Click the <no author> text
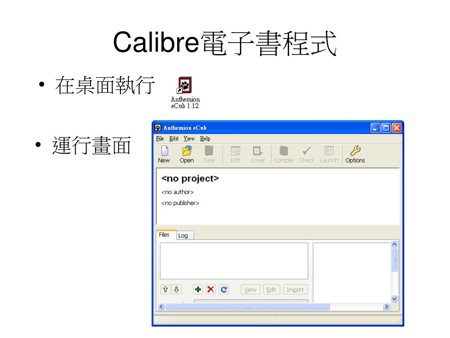 pos(178,192)
